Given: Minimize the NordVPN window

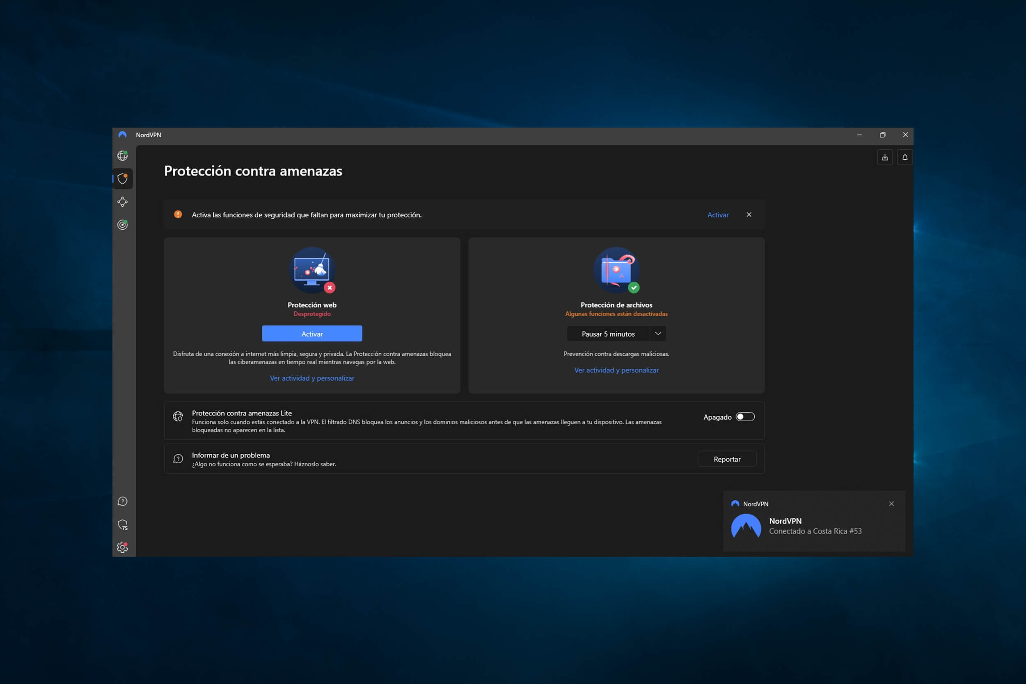Looking at the screenshot, I should click(x=859, y=135).
